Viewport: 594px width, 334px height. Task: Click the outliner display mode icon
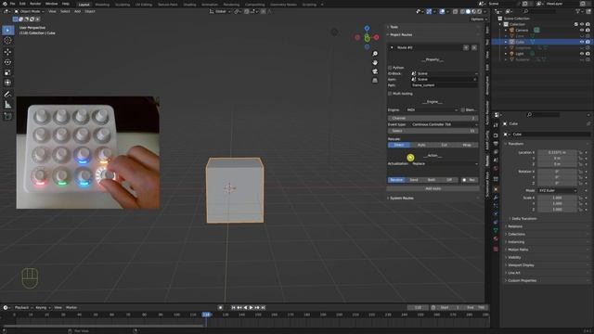coord(510,12)
